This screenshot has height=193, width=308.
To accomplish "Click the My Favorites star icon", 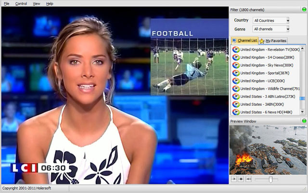I will click(262, 41).
